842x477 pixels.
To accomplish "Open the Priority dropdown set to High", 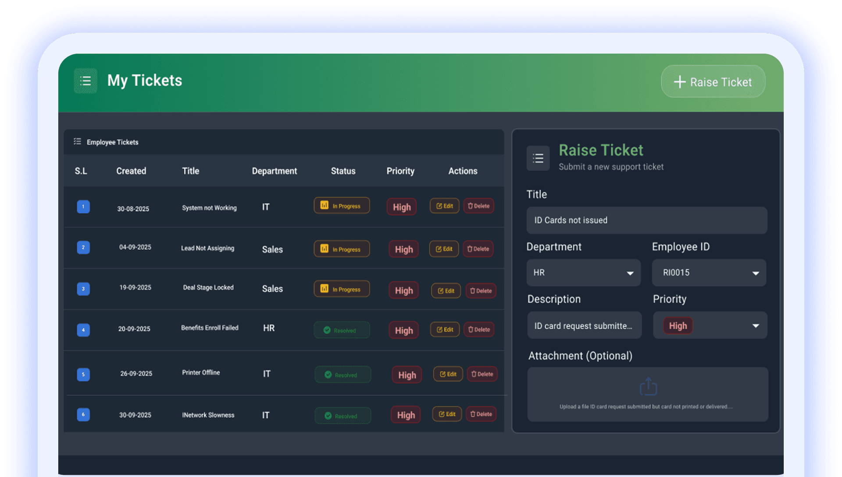I will [710, 325].
